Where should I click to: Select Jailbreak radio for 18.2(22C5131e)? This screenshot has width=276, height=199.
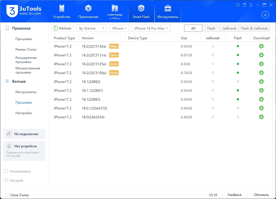coord(213,55)
